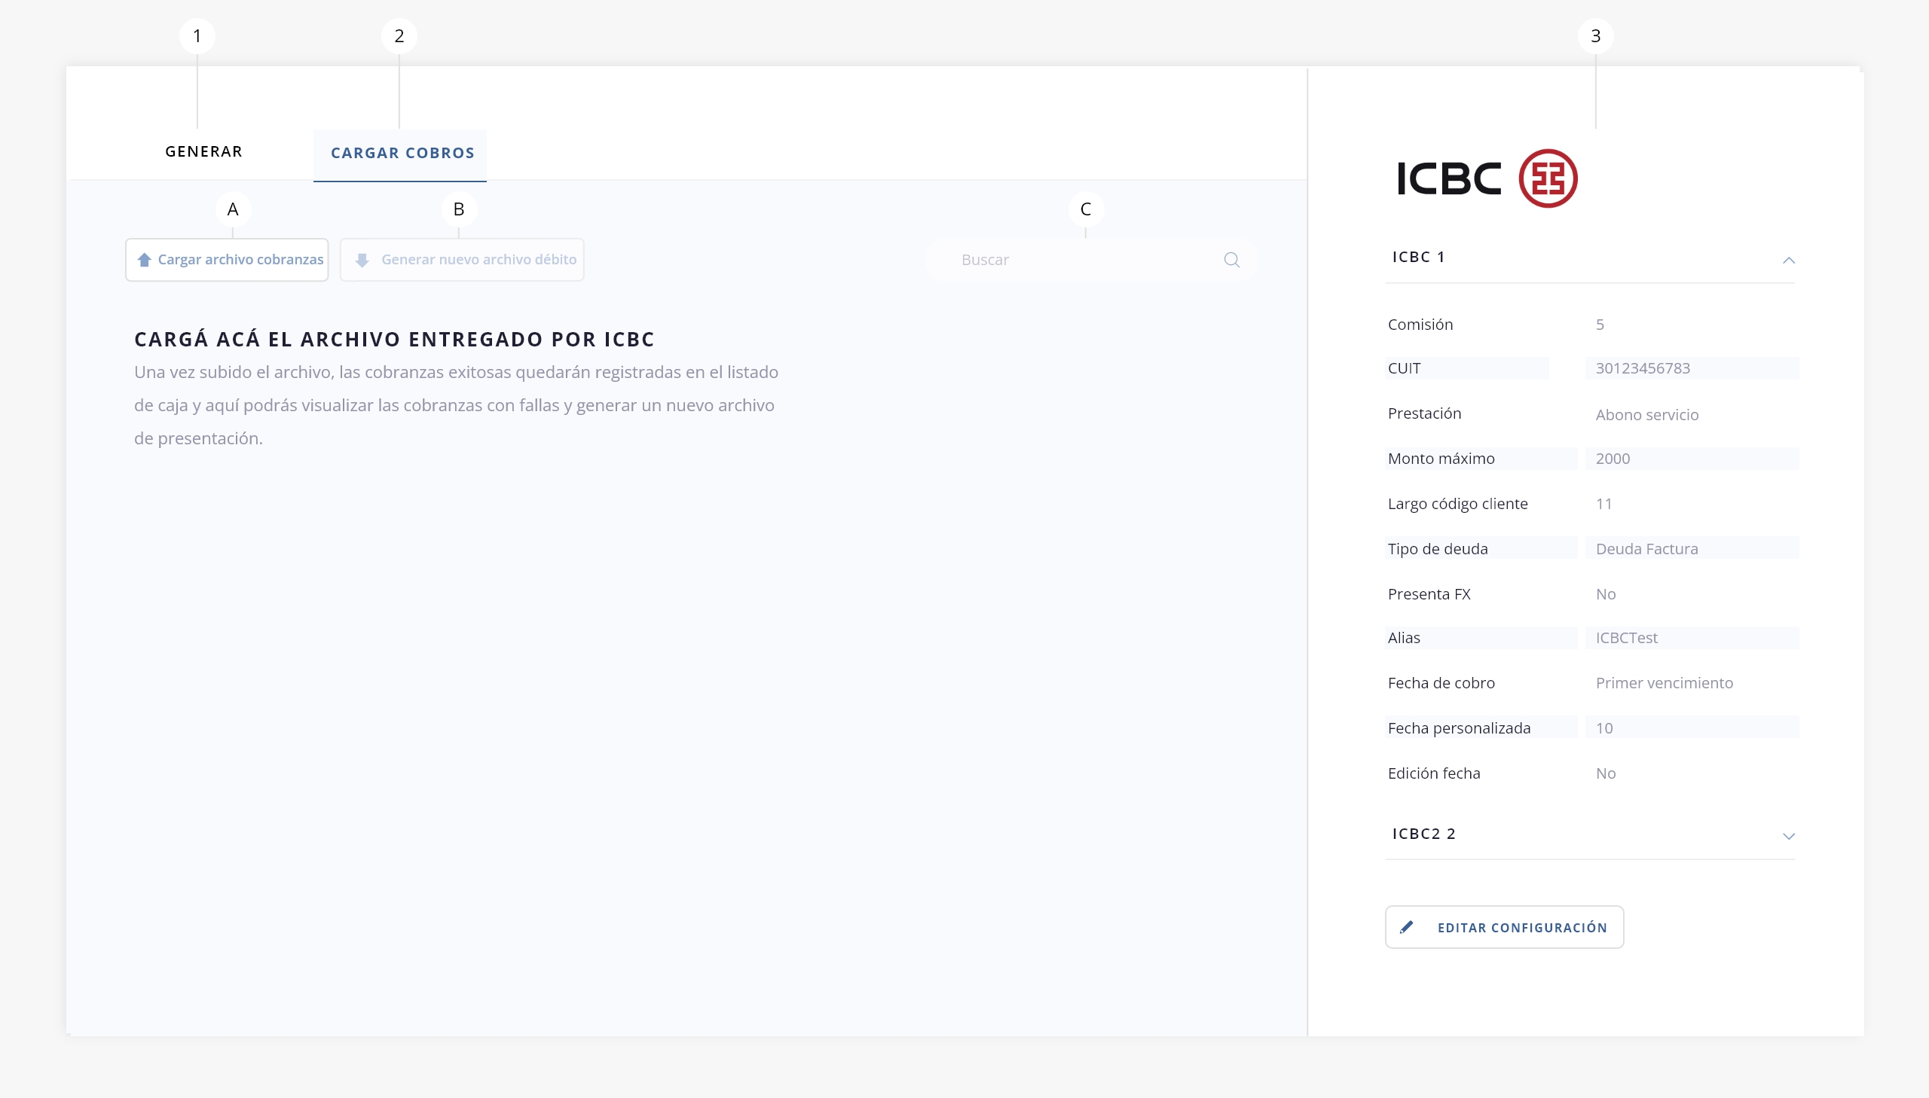Click the download arrow icon

[x=362, y=260]
